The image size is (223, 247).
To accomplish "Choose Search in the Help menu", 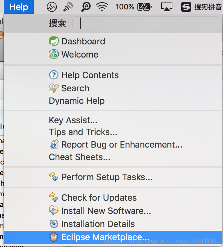I will (113, 88).
